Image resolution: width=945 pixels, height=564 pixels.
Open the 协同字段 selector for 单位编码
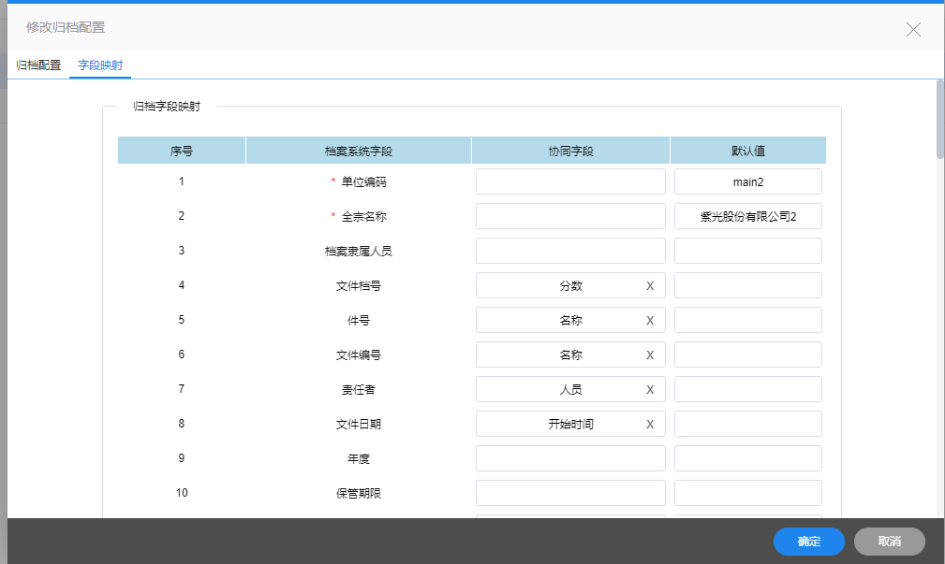[570, 181]
